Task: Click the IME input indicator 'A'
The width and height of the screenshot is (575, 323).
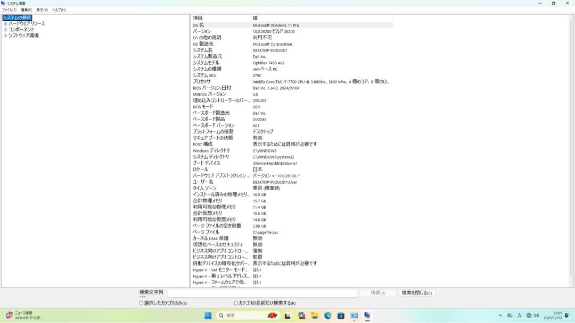Action: tap(520, 315)
